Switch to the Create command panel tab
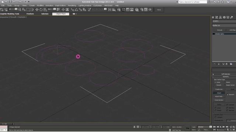 pyautogui.click(x=213, y=17)
